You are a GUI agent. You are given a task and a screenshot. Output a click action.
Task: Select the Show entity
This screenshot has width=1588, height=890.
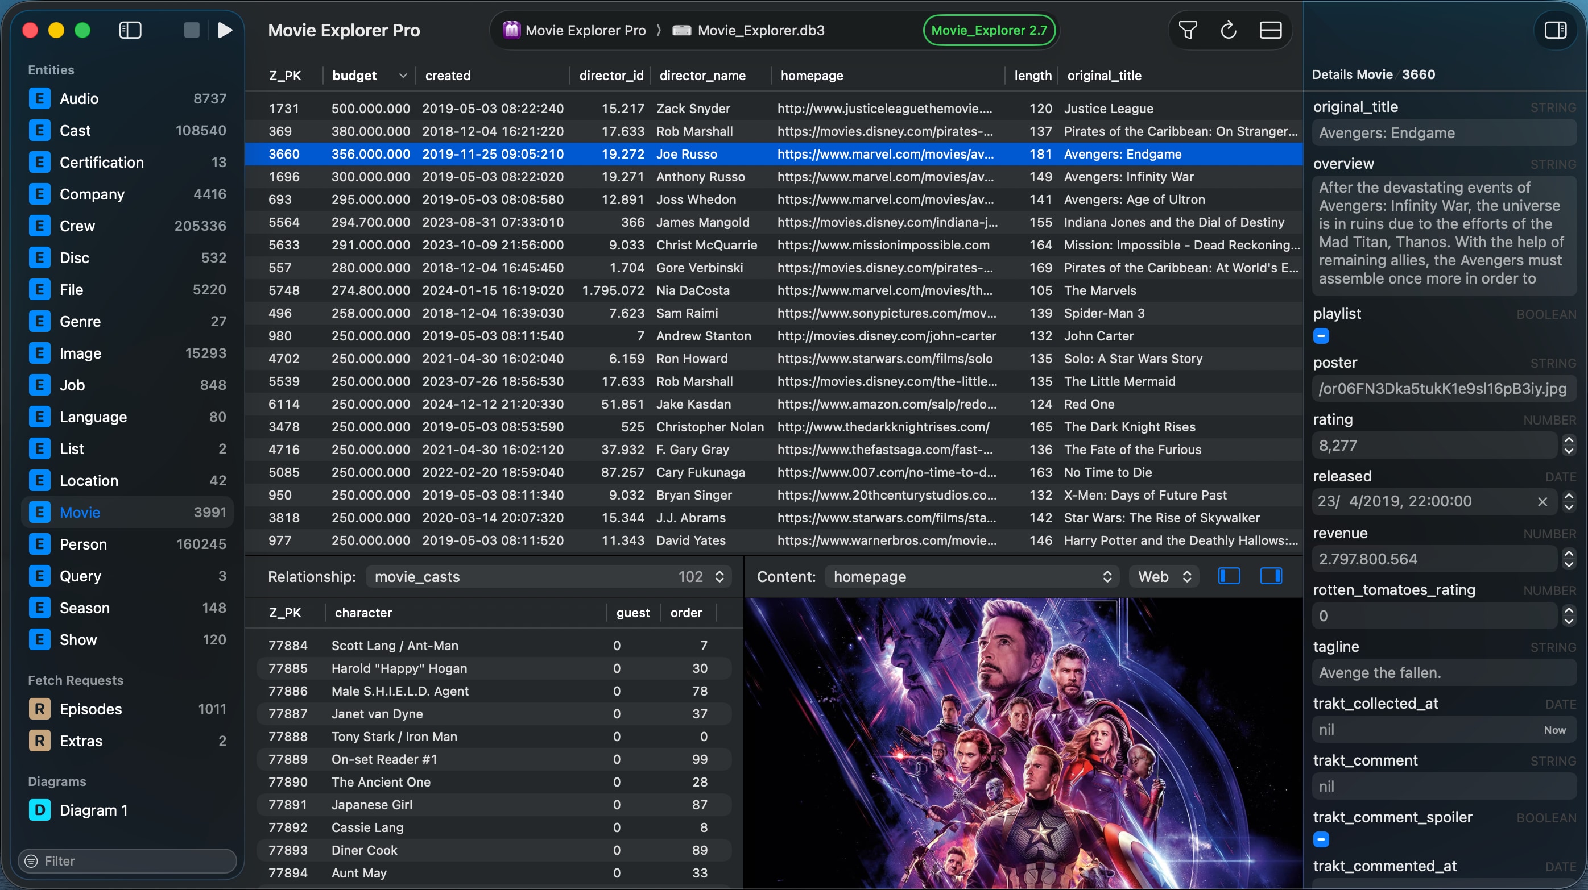point(127,640)
